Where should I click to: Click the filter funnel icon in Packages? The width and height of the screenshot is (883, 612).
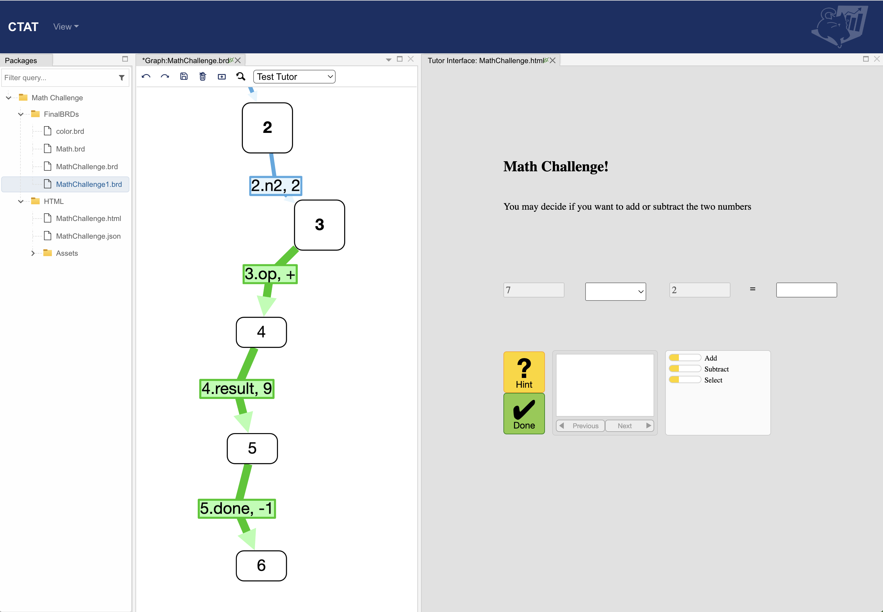click(x=122, y=78)
